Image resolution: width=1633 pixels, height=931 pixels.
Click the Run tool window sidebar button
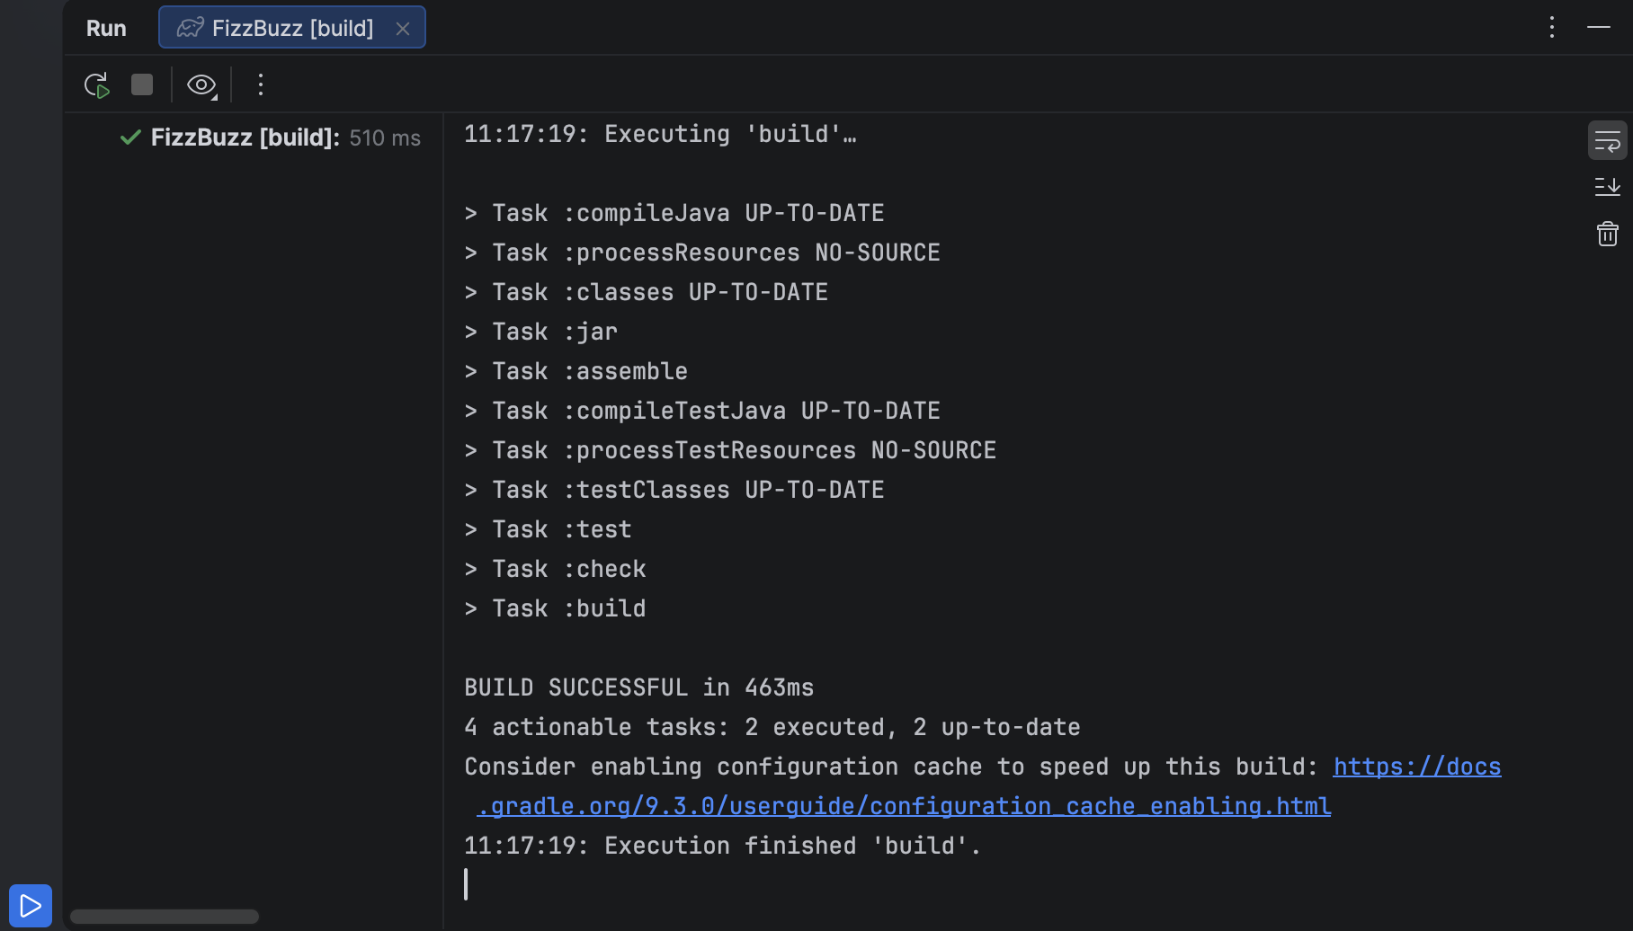(31, 905)
